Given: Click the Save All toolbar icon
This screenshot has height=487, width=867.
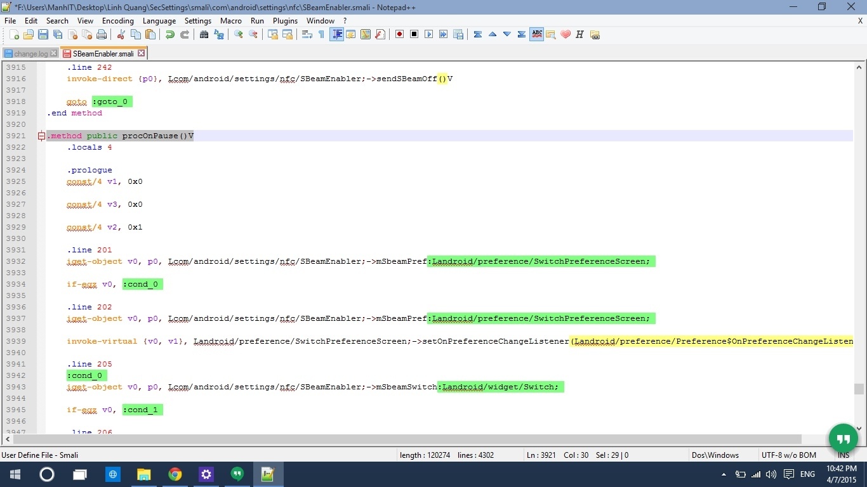Looking at the screenshot, I should [x=58, y=34].
